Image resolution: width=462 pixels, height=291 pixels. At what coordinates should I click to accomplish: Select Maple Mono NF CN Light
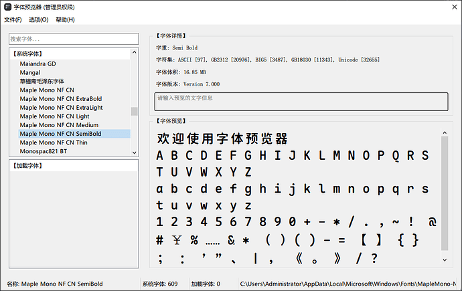tap(55, 116)
